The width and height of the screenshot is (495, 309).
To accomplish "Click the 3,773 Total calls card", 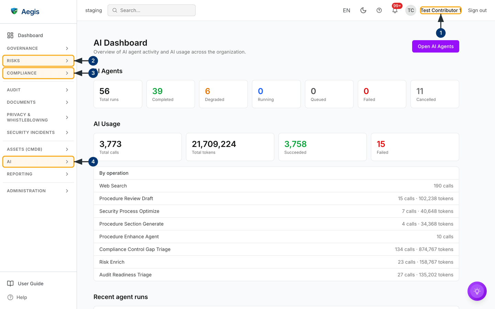I will coord(137,147).
